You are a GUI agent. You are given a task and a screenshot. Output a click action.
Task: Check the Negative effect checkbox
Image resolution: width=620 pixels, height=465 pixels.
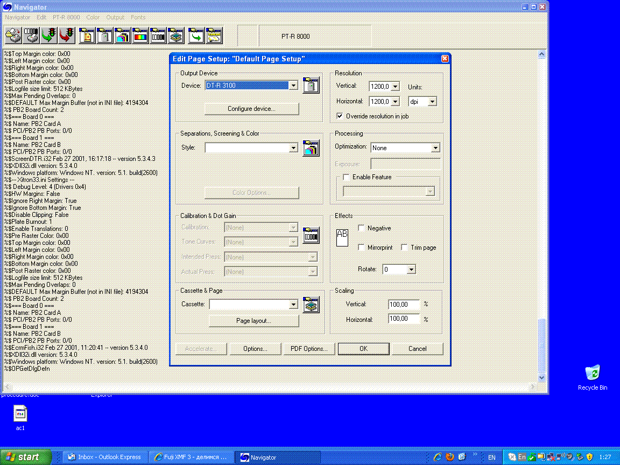(361, 228)
